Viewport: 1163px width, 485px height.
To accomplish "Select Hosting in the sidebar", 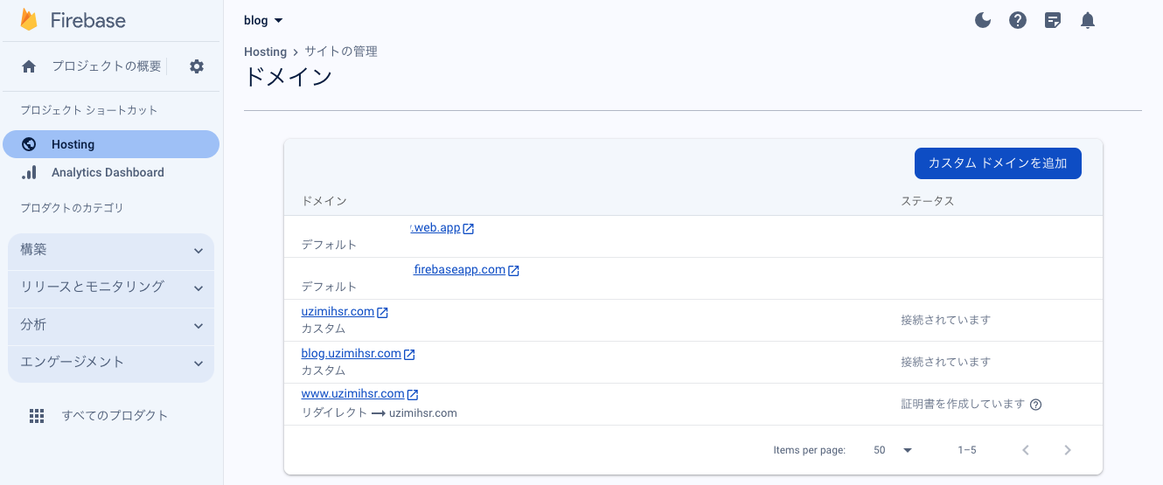I will (x=111, y=144).
